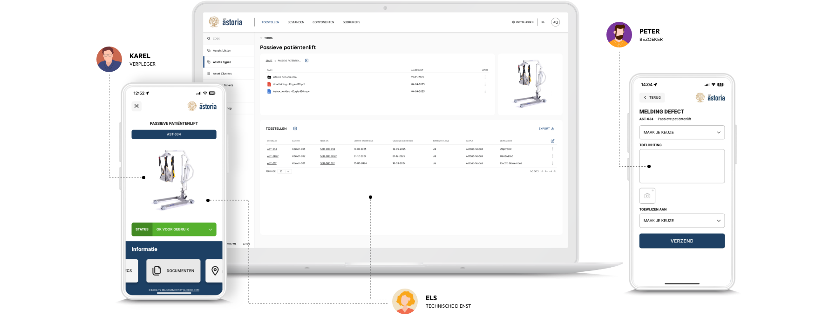Open Instellingen settings in the top bar

point(523,22)
